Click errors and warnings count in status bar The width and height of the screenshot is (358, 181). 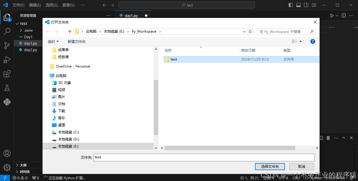coord(20,178)
